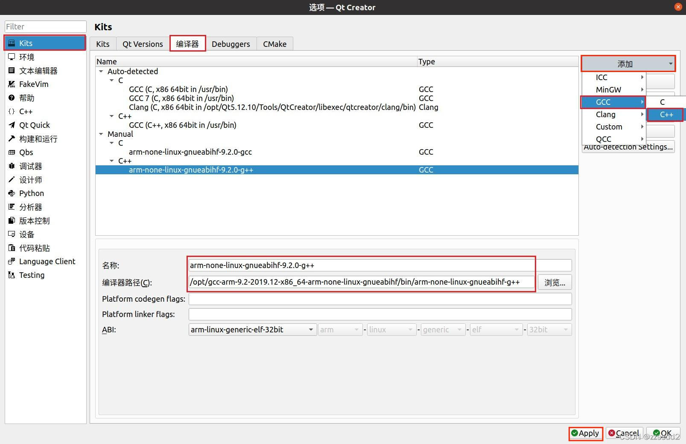Click the Python icon
Screen dimensions: 686x444
coord(12,193)
